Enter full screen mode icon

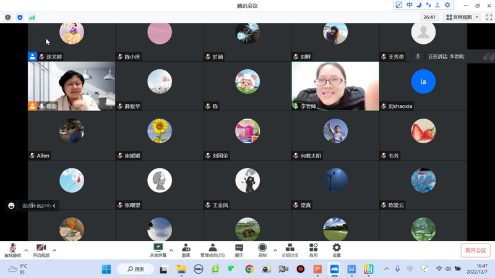(x=489, y=17)
